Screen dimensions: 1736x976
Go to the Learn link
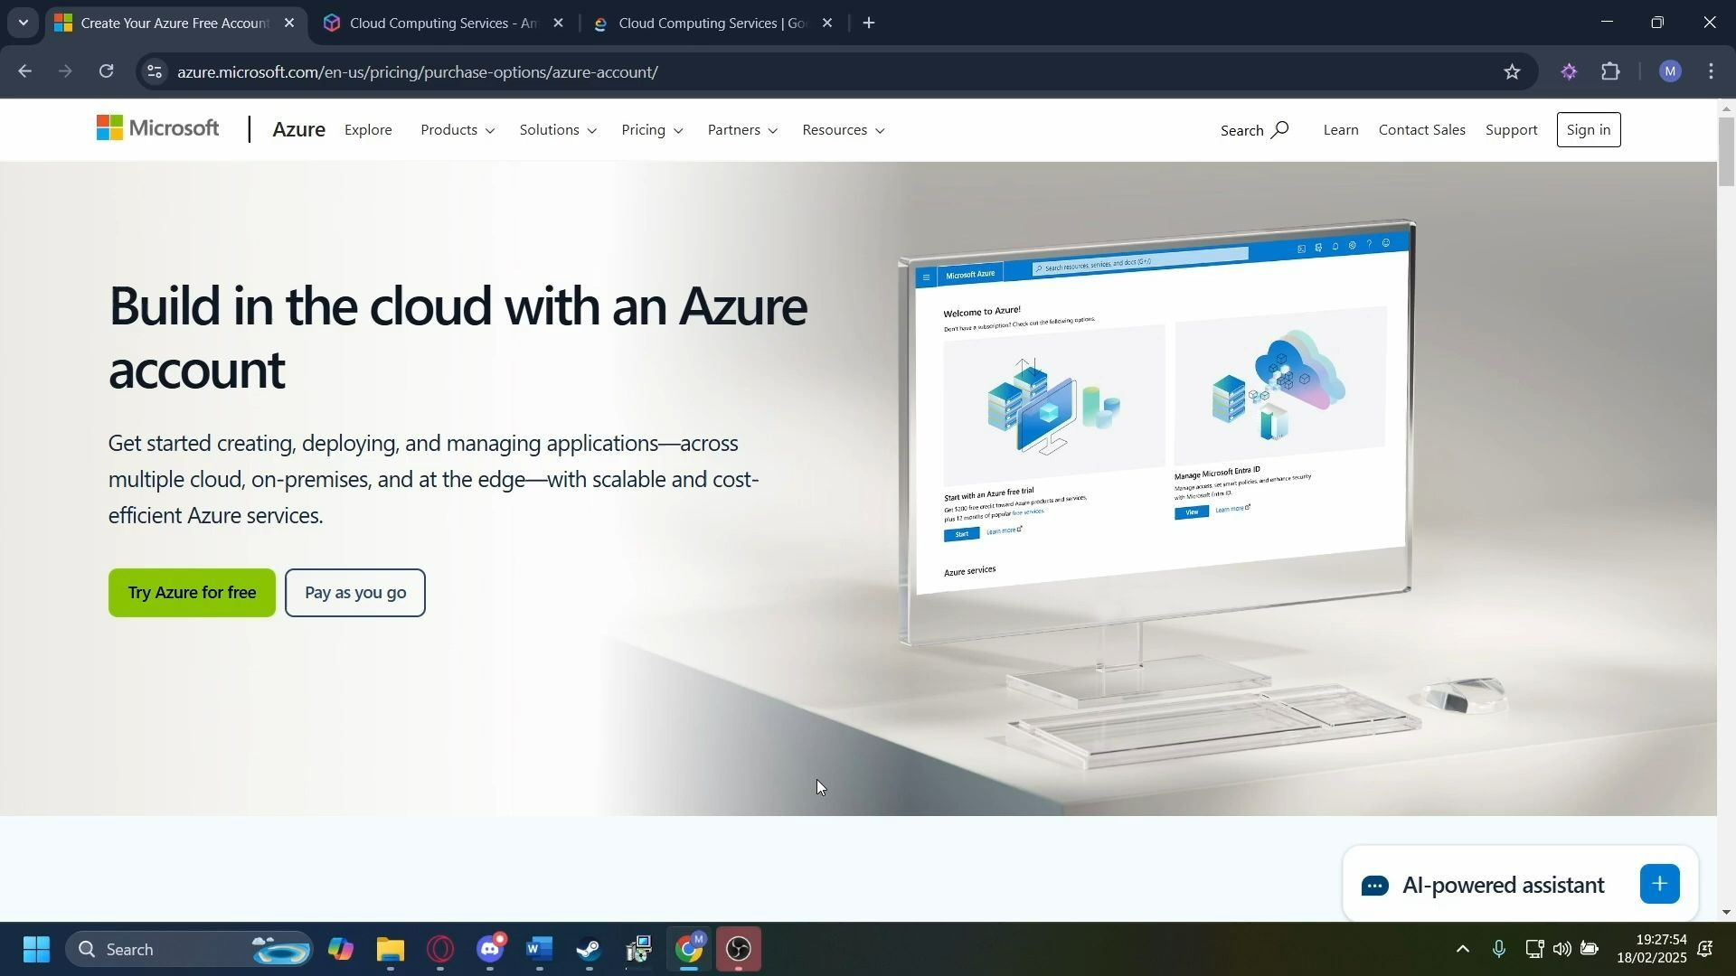pos(1340,130)
